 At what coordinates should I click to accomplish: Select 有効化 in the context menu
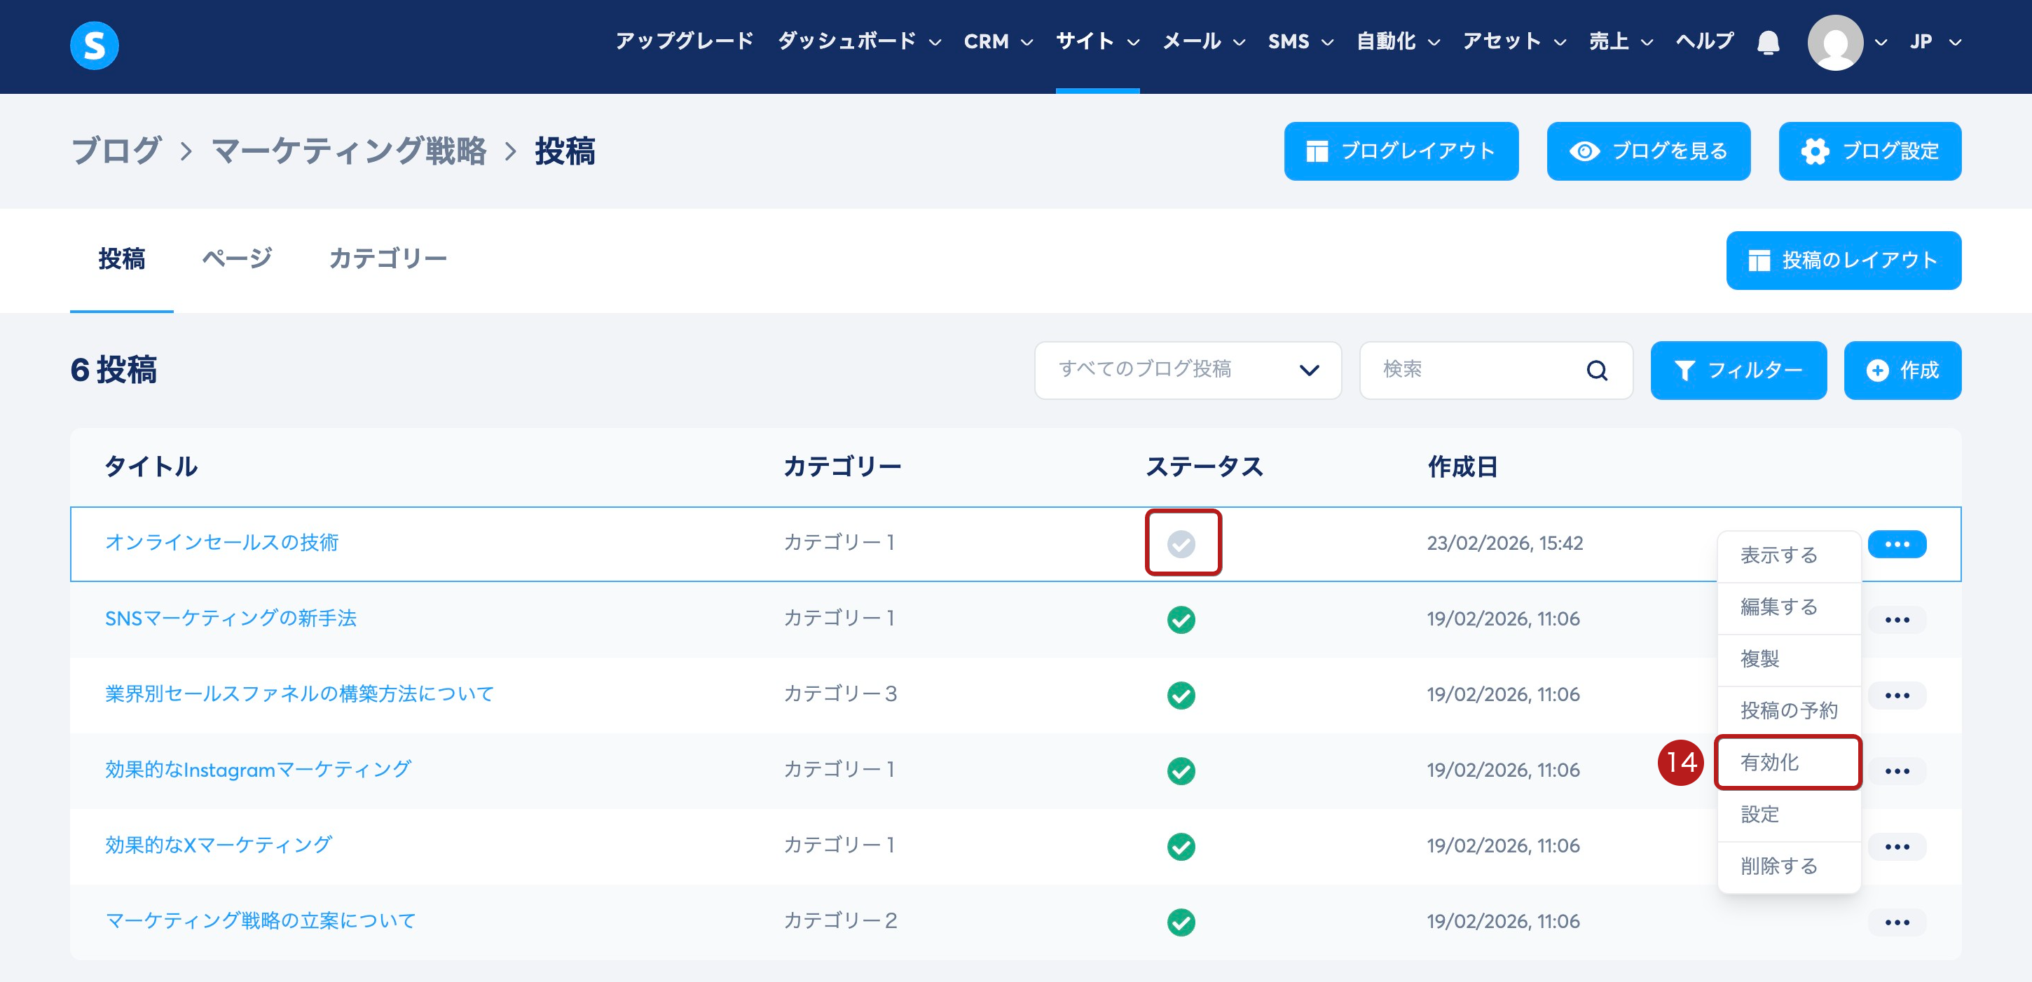point(1787,762)
